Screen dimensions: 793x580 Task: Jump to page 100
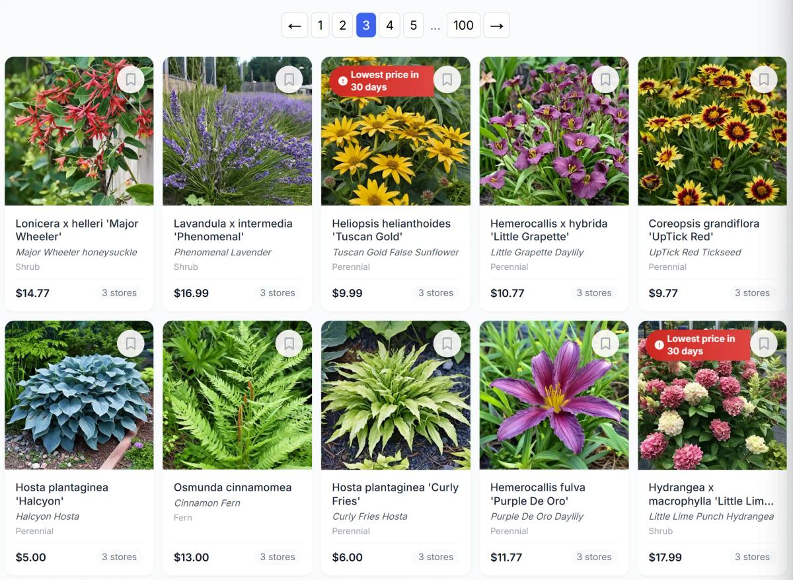point(463,25)
